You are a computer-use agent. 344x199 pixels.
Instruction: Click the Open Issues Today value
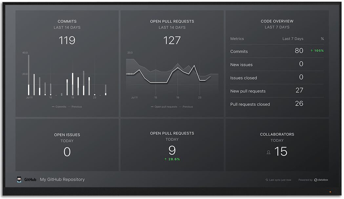[x=67, y=152]
